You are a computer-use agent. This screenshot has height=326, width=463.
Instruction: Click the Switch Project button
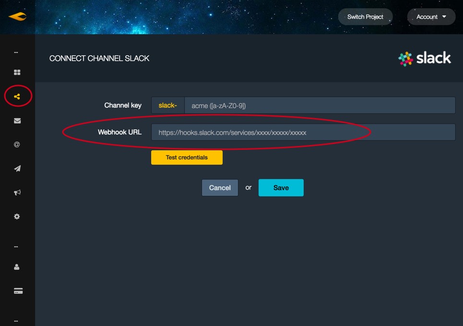click(x=365, y=17)
